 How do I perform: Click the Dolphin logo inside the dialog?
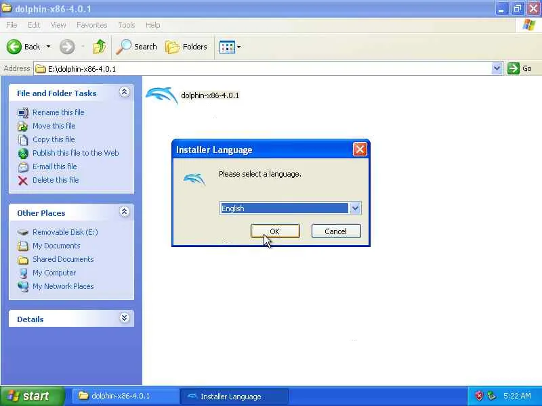(194, 179)
